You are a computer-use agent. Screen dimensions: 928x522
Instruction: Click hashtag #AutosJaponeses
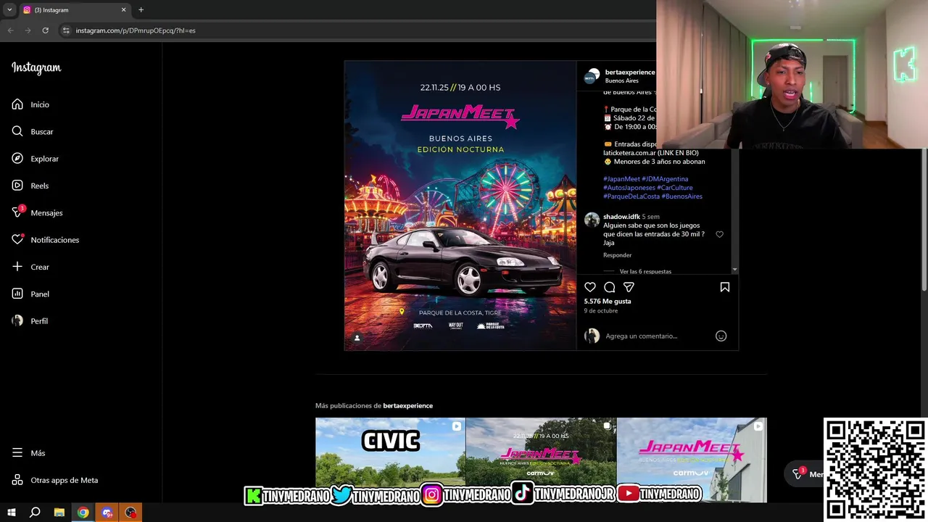pos(629,188)
